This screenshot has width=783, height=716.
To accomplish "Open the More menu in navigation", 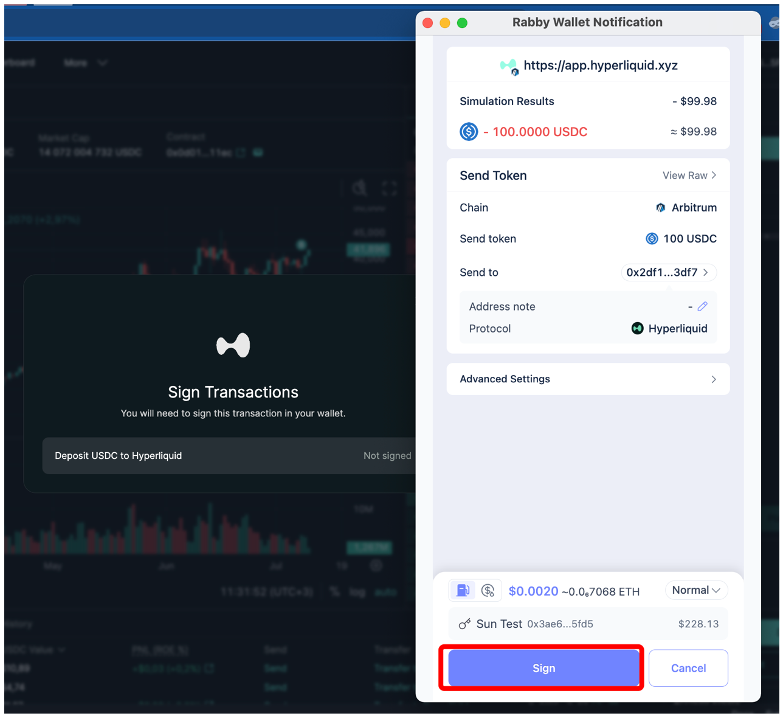I will tap(85, 63).
